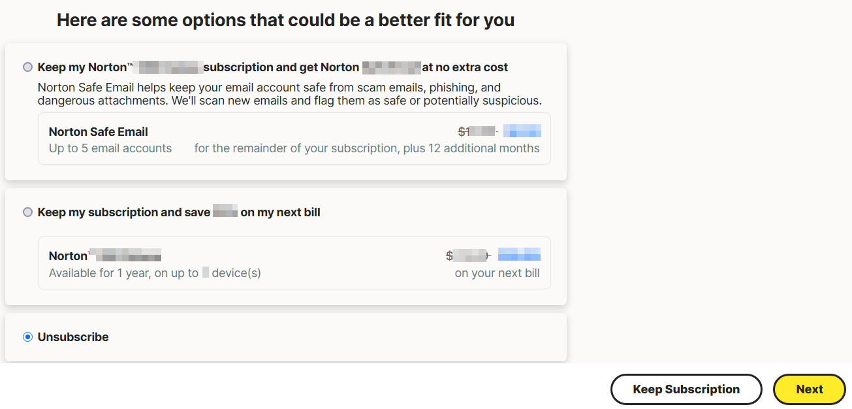Click the blue discounted next-bill price
Viewport: 852px width, 409px height.
(519, 255)
